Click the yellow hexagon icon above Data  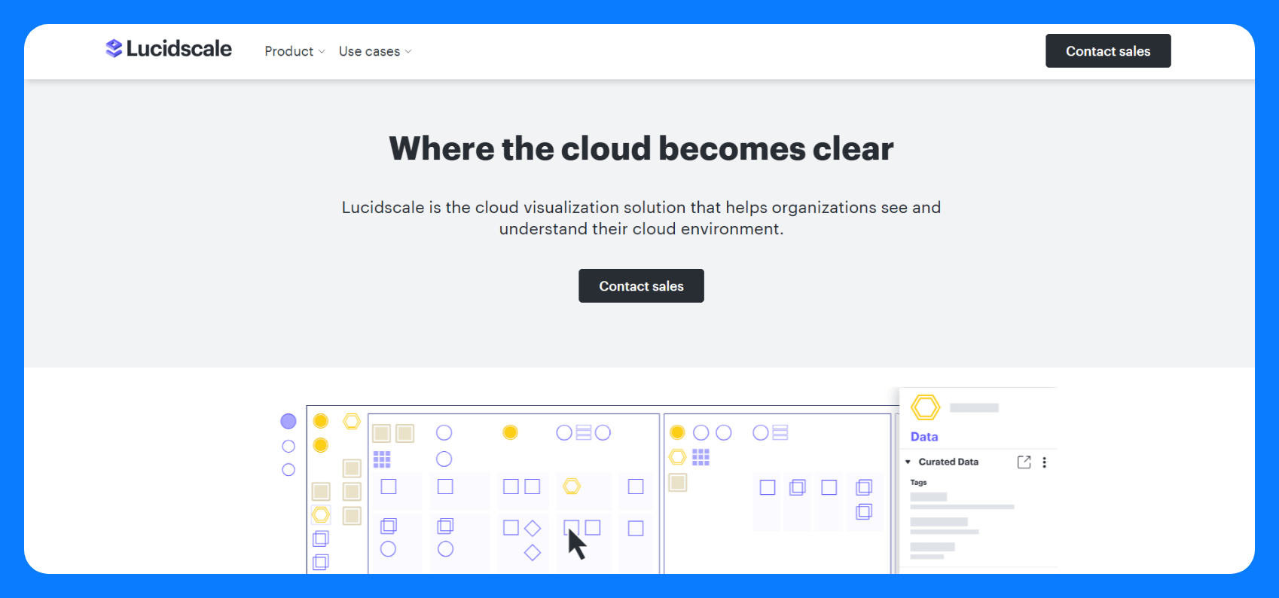point(925,407)
